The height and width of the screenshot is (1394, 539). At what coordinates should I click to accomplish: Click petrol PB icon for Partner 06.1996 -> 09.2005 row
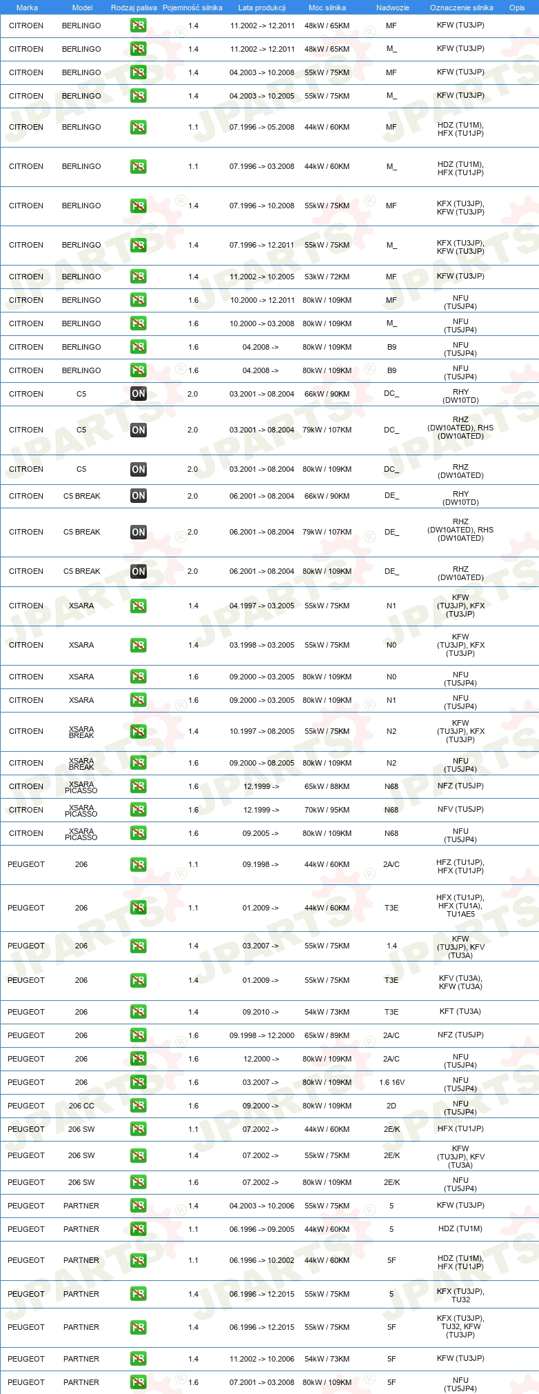(139, 1229)
